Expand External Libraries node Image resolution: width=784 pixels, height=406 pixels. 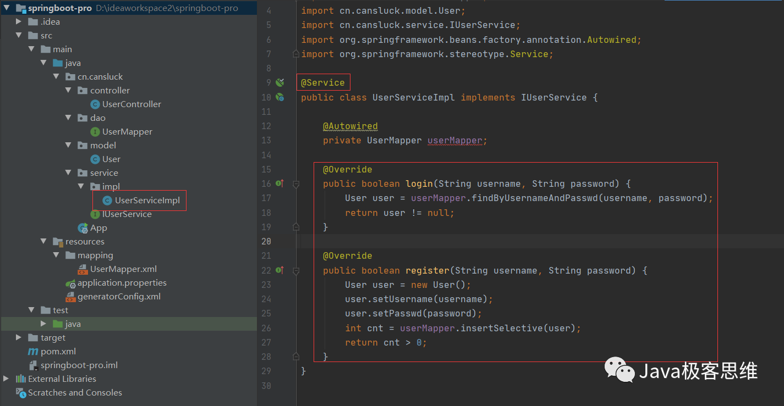pyautogui.click(x=7, y=379)
